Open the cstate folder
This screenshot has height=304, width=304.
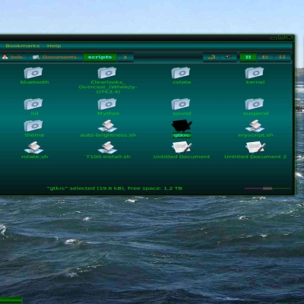[x=181, y=73]
